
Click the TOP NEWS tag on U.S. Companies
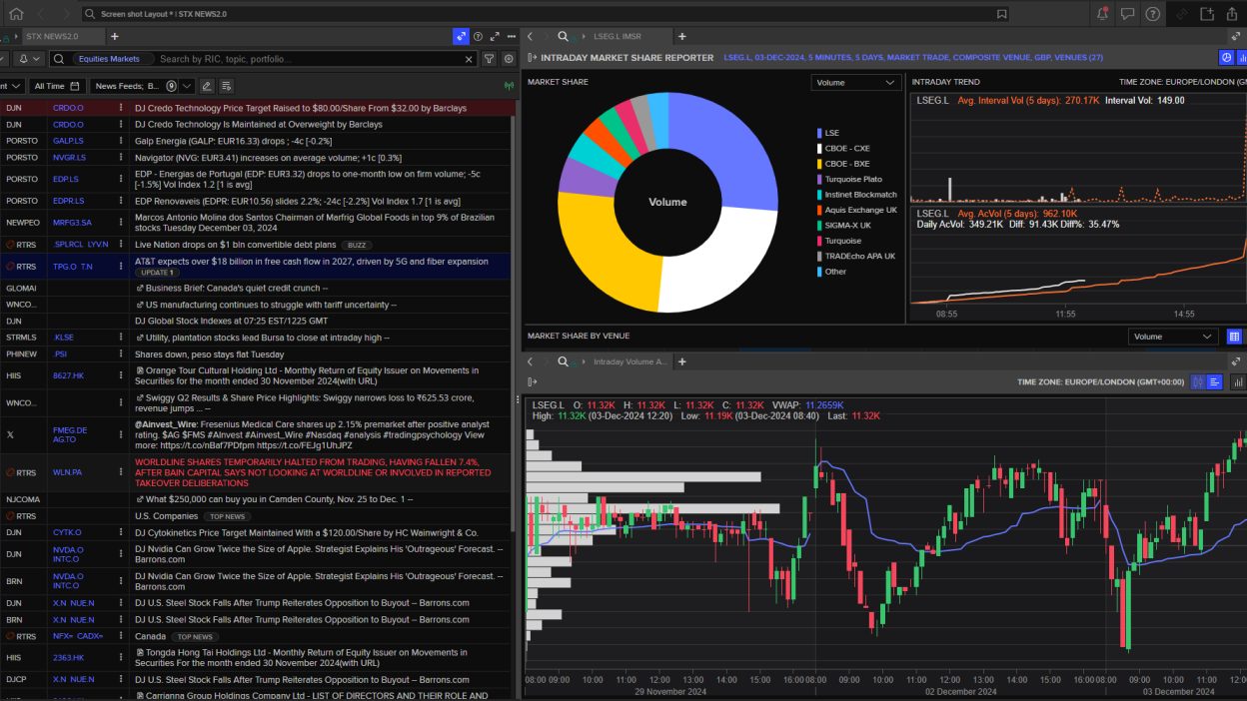click(227, 516)
